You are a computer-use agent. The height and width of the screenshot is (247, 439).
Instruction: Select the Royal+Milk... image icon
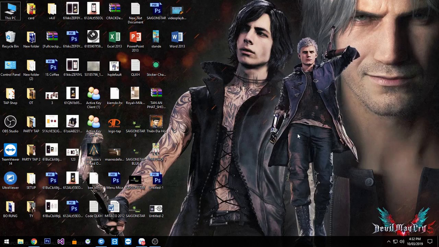click(x=135, y=96)
